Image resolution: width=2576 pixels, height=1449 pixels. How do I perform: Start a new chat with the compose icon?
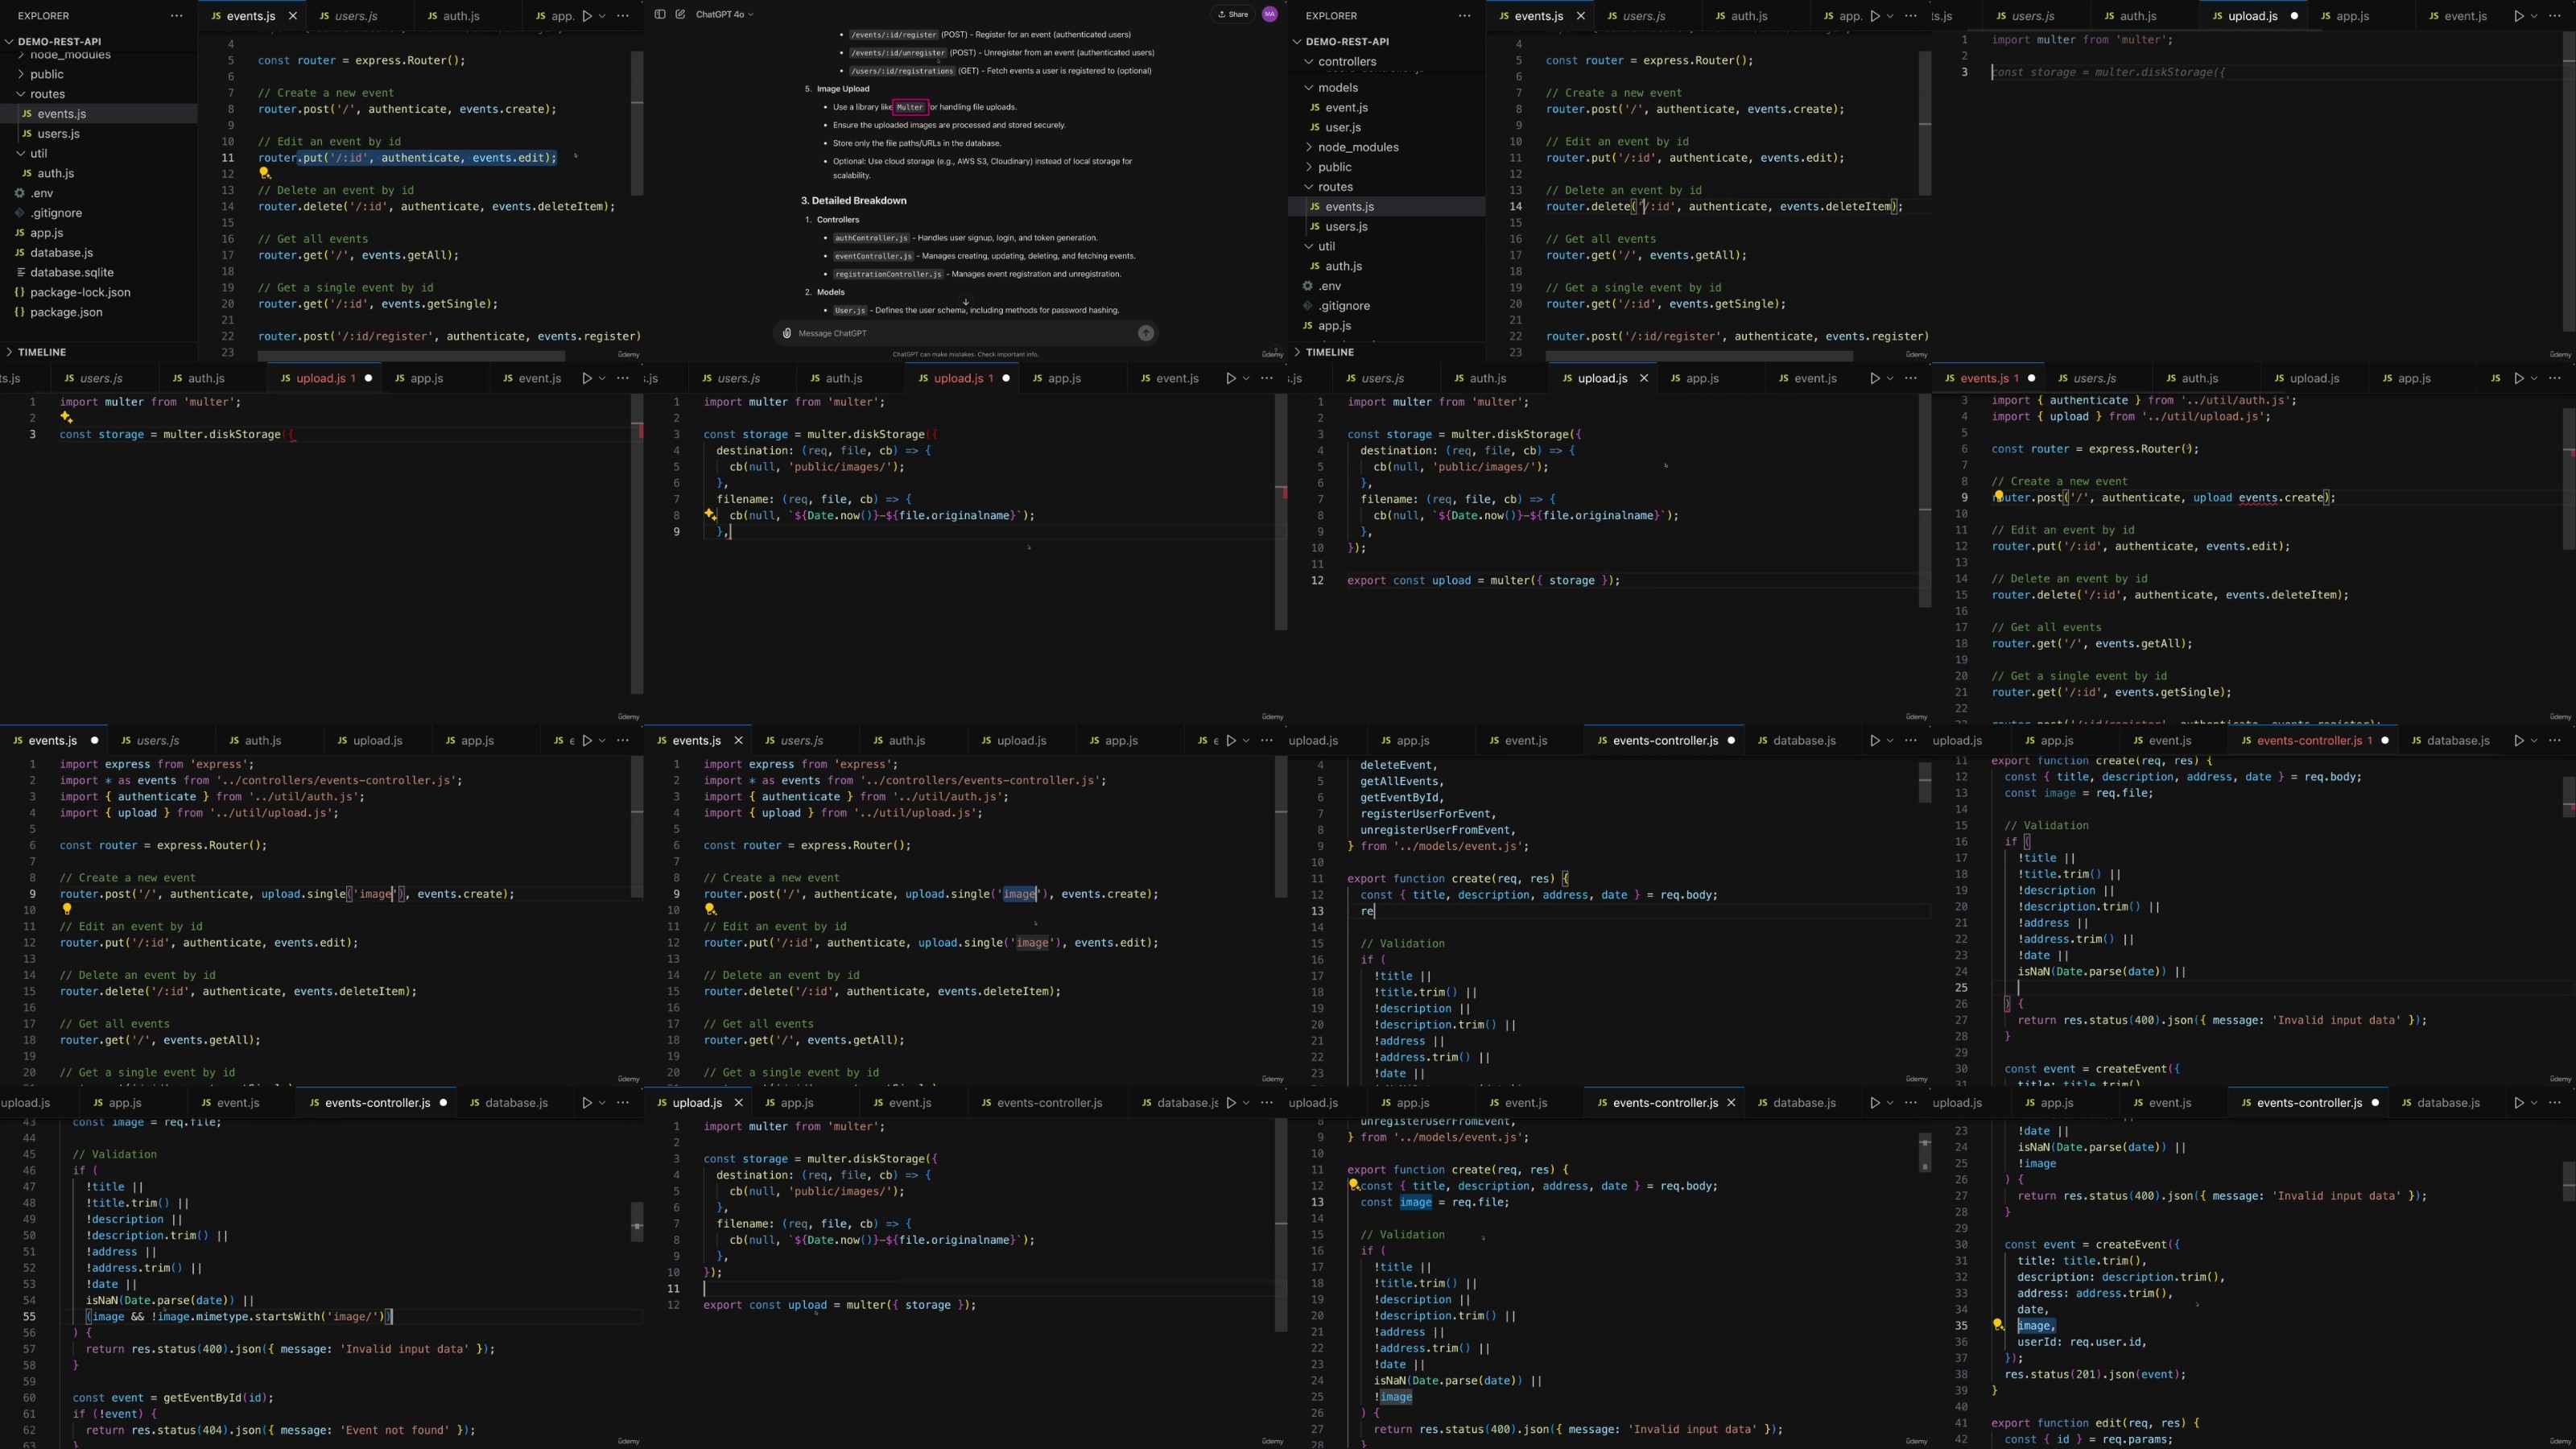680,14
